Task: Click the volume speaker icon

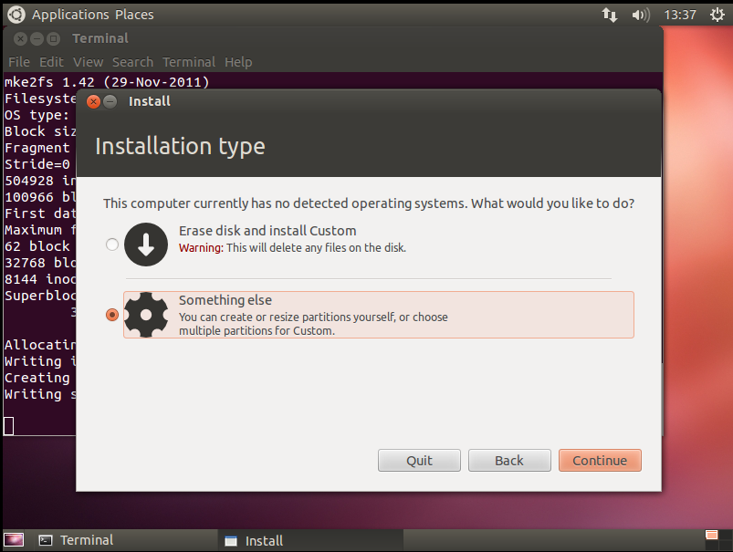Action: pyautogui.click(x=640, y=15)
